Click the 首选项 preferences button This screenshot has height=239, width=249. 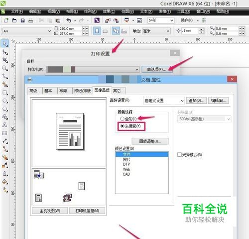(x=157, y=69)
